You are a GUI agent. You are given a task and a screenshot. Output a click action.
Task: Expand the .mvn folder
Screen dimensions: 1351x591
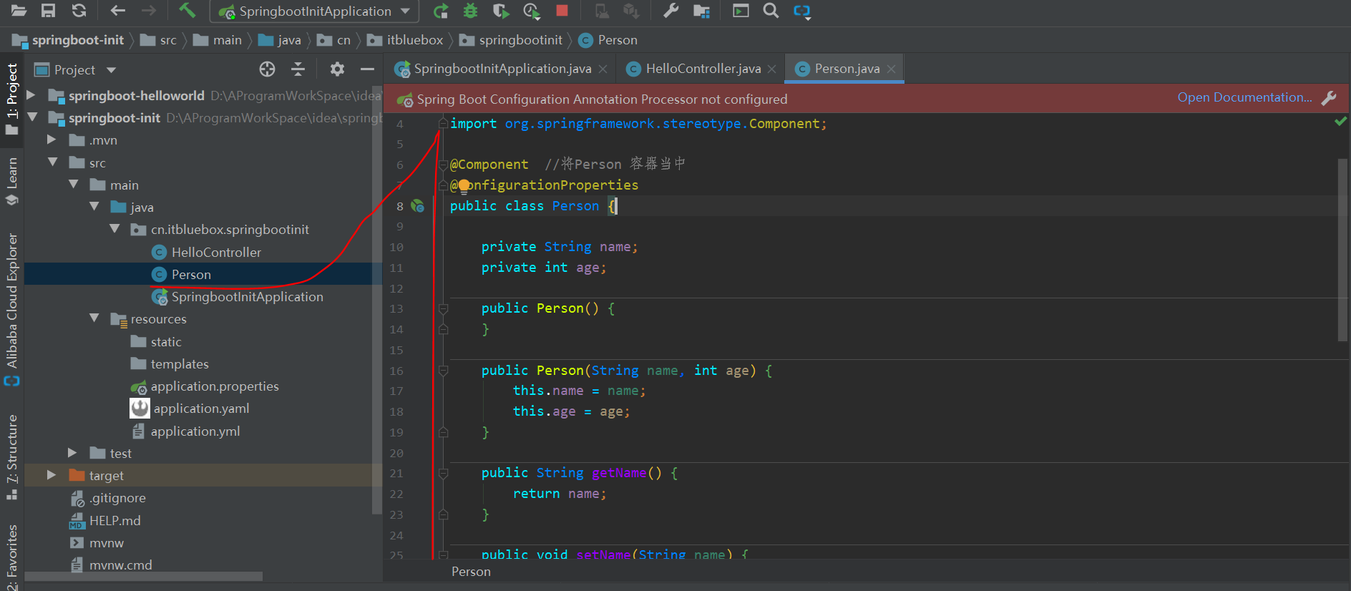coord(52,139)
